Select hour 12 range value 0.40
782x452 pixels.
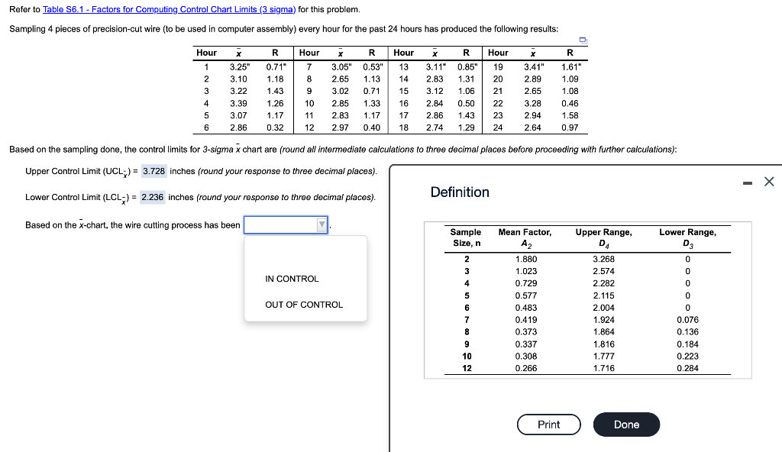(x=372, y=128)
